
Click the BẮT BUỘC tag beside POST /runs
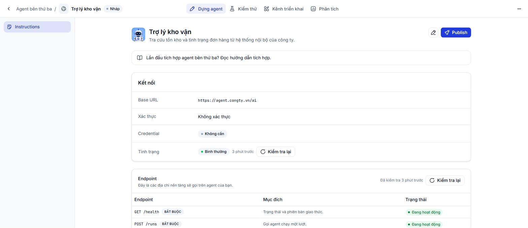click(170, 224)
